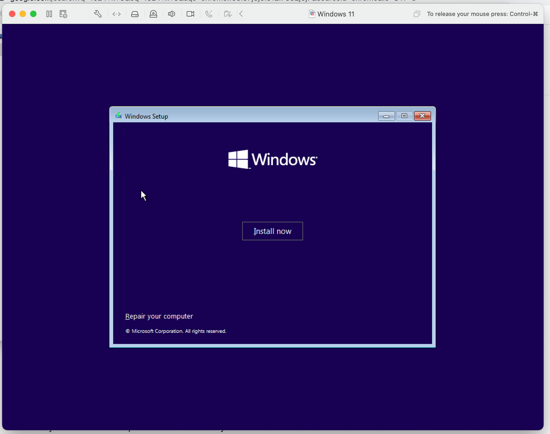This screenshot has height=434, width=550.
Task: Click the Windows 11 document title icon
Action: pos(312,14)
